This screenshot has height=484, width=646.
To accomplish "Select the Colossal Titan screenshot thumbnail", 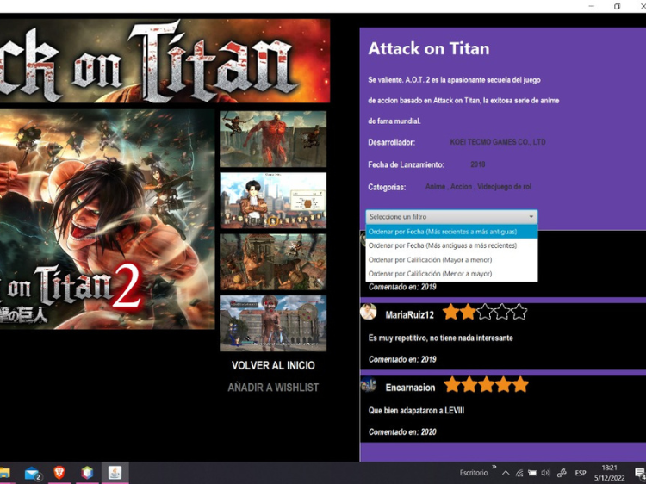I will [273, 139].
